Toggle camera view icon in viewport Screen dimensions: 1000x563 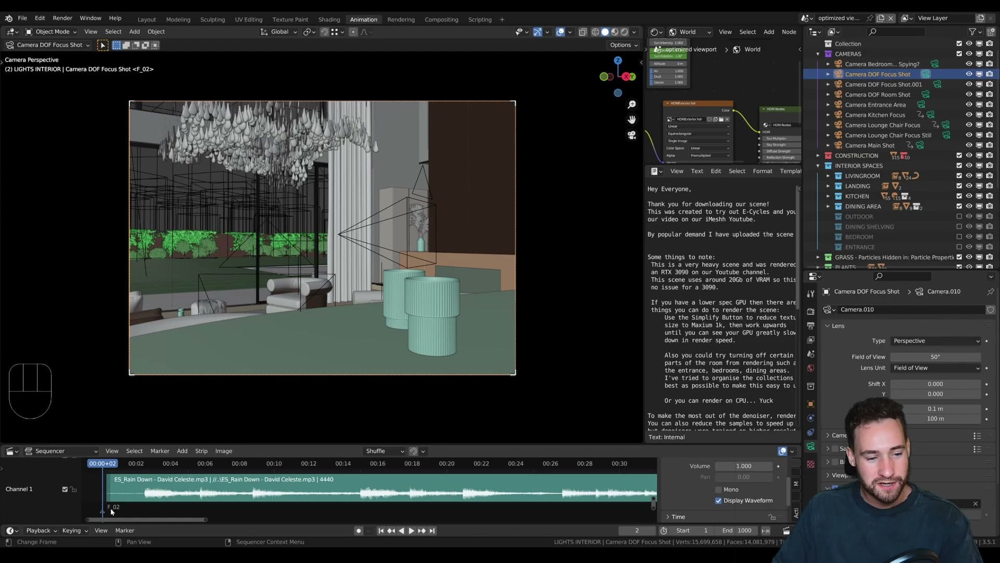tap(632, 135)
